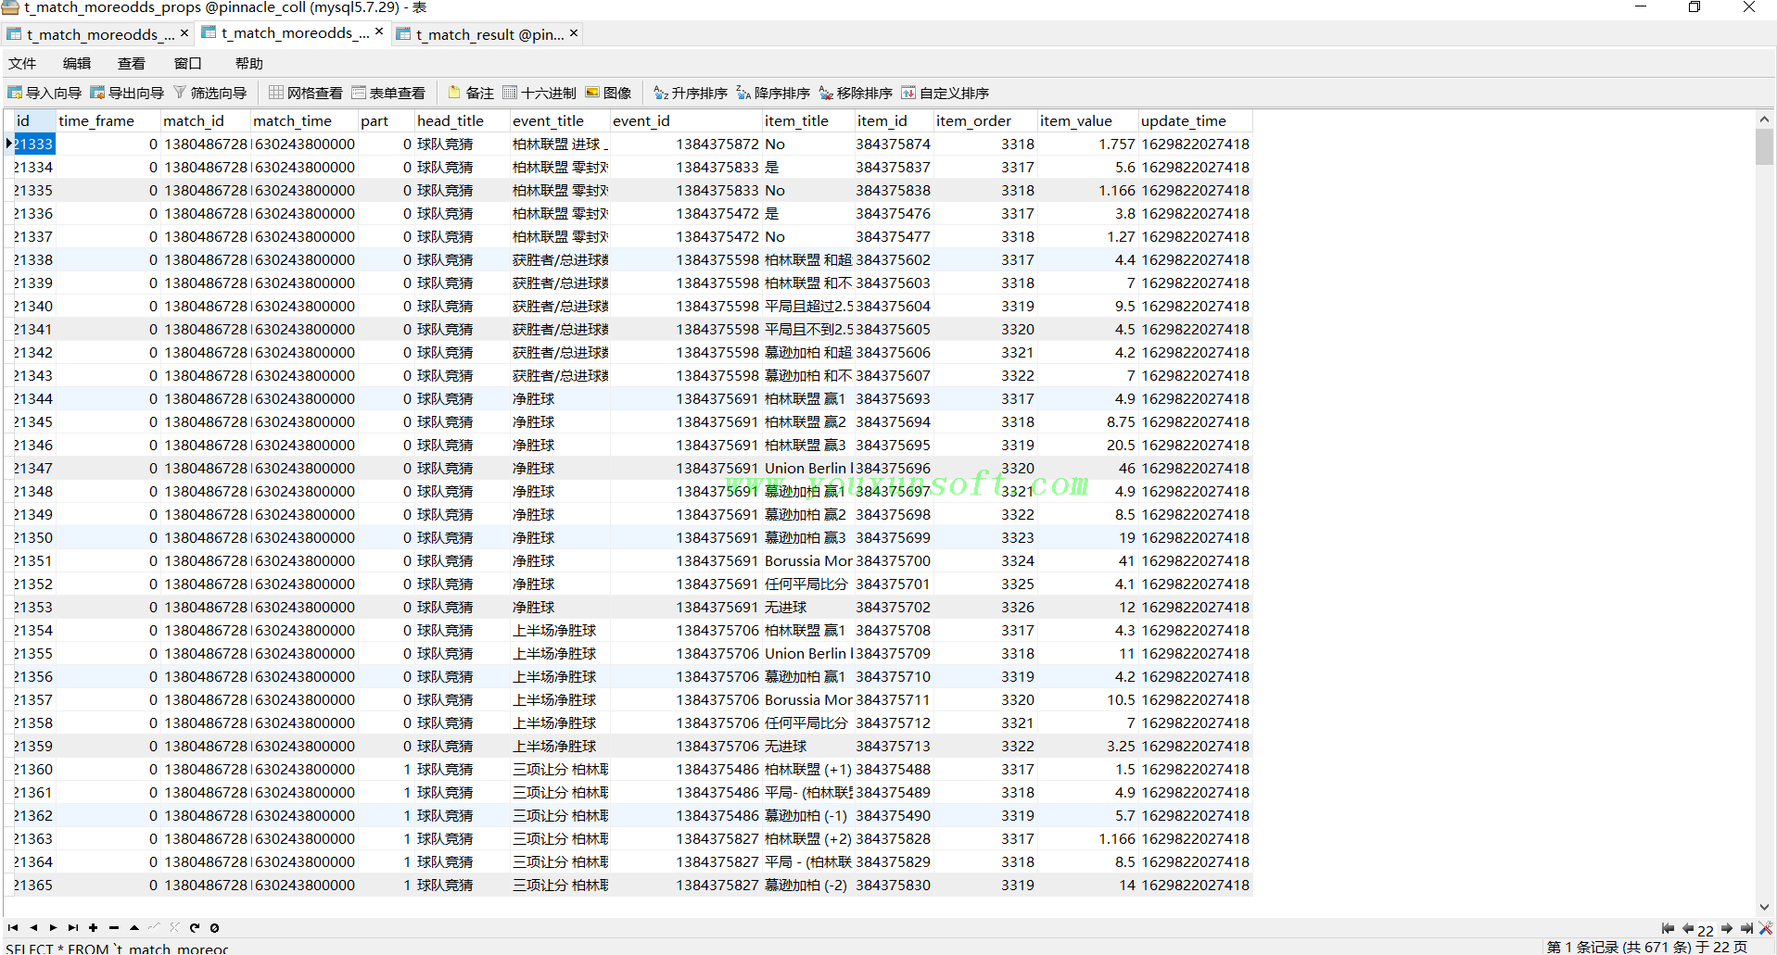Switch to 表单查看 form view

click(x=388, y=93)
